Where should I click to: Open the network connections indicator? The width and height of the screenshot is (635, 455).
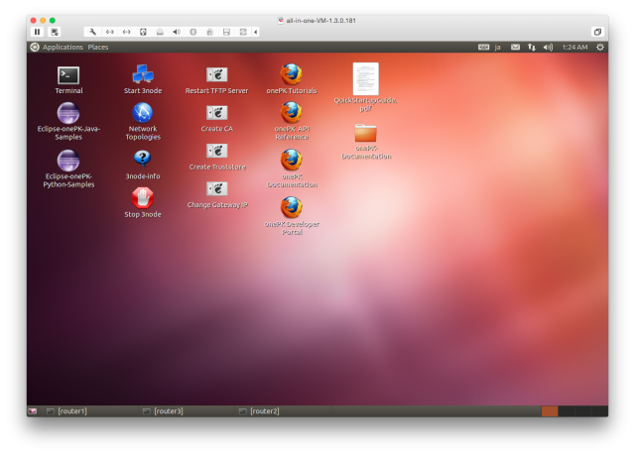[x=532, y=48]
